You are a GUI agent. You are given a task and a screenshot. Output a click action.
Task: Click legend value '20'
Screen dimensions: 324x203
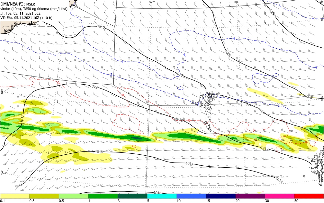coord(237,201)
